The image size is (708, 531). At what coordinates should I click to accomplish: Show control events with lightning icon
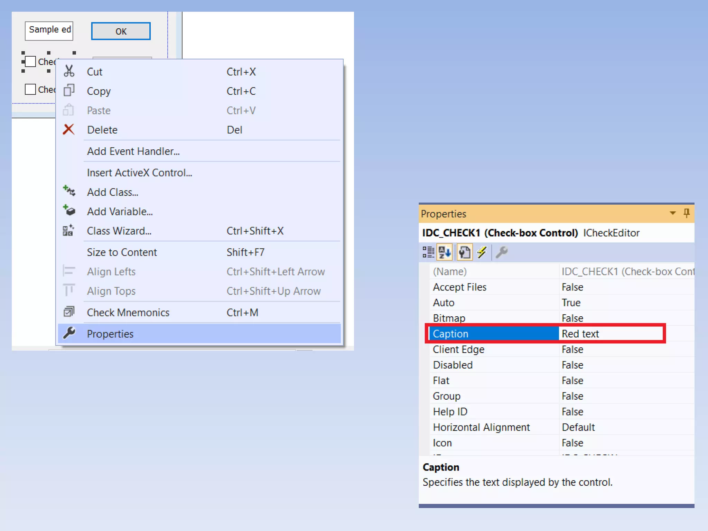482,252
